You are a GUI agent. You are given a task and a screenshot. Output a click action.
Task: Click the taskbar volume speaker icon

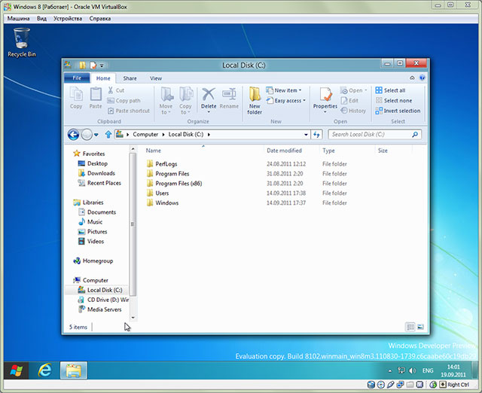(412, 370)
